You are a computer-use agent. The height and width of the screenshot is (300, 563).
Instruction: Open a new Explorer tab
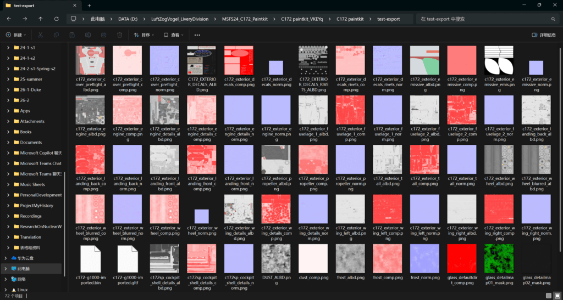[89, 5]
